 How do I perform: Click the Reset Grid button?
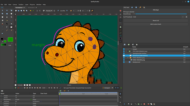[x=156, y=20]
